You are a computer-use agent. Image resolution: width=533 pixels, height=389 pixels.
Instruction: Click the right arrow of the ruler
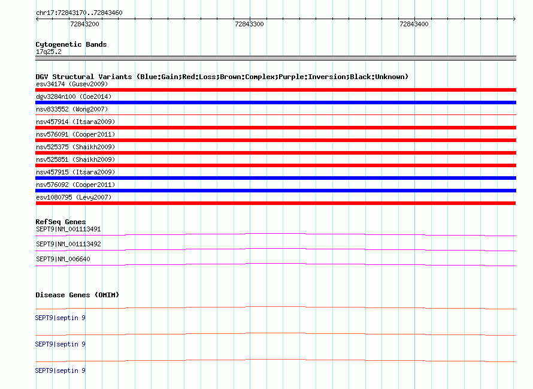pos(514,19)
